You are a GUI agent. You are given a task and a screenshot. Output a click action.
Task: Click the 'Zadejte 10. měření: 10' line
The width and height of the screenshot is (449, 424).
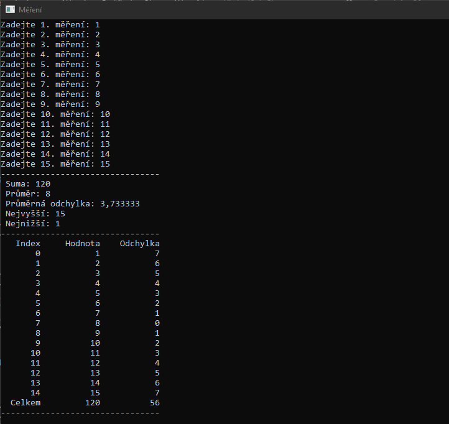(55, 114)
